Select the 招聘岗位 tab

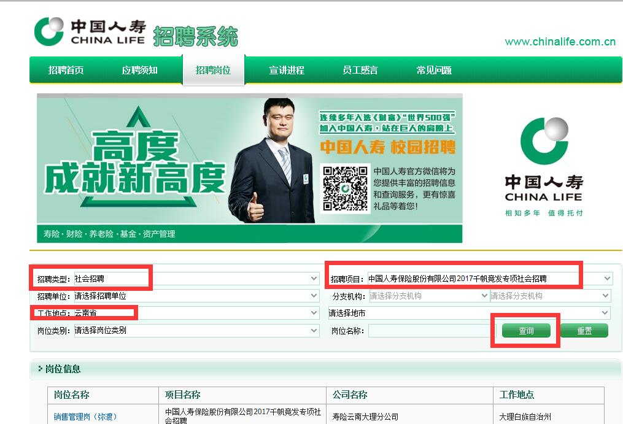(x=213, y=70)
